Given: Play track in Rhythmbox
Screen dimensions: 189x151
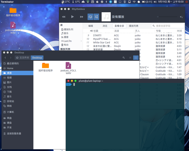Looking at the screenshot, I should 72,17.
